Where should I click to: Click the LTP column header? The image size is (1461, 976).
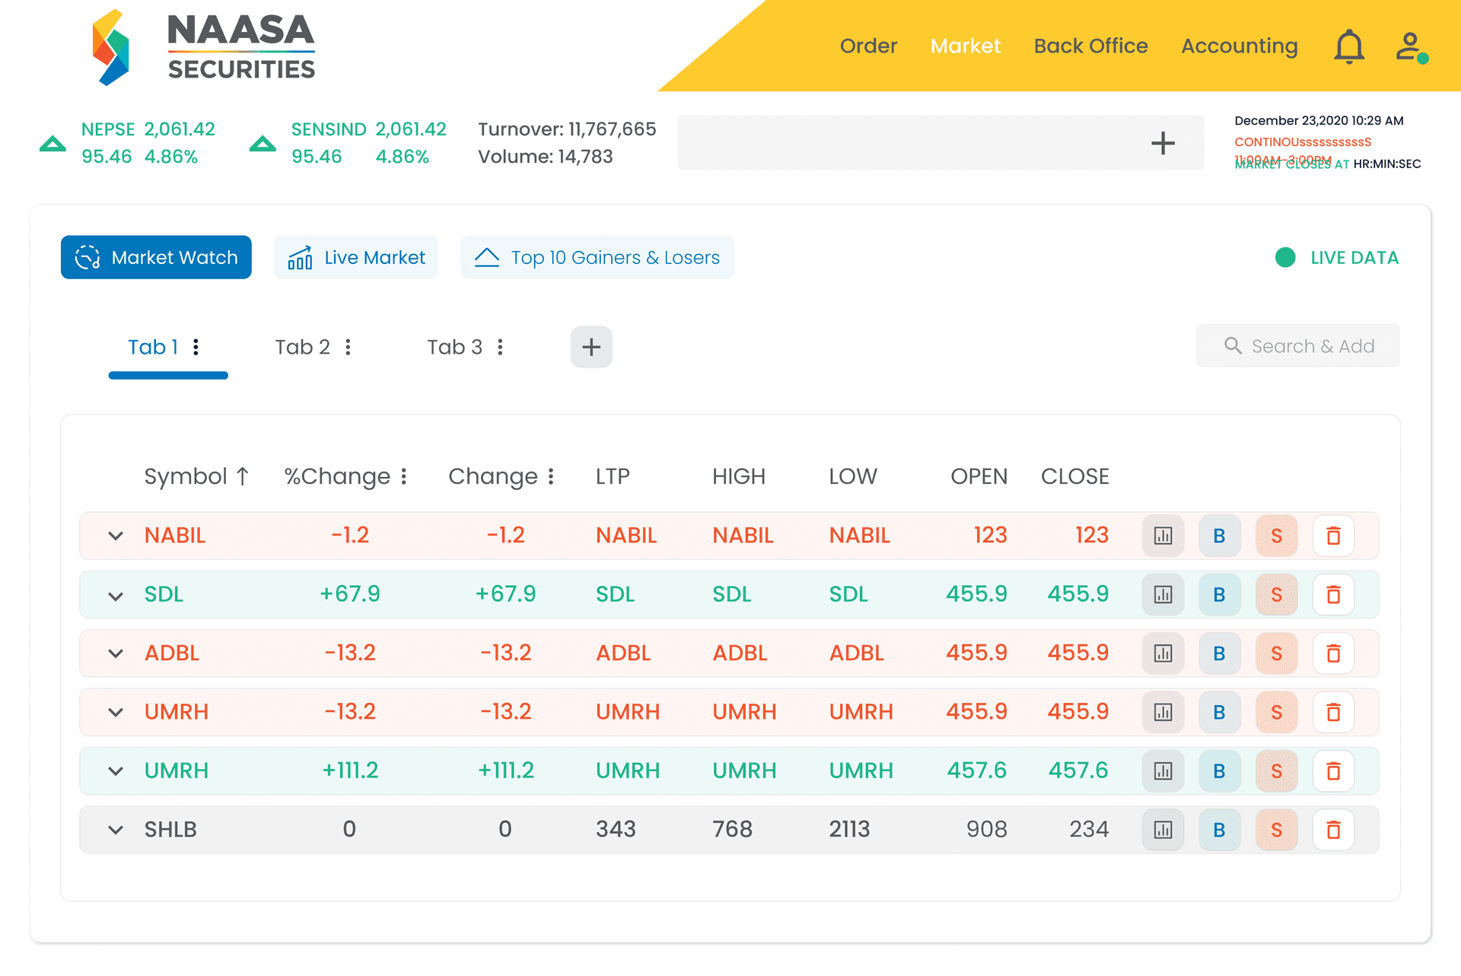click(x=613, y=476)
